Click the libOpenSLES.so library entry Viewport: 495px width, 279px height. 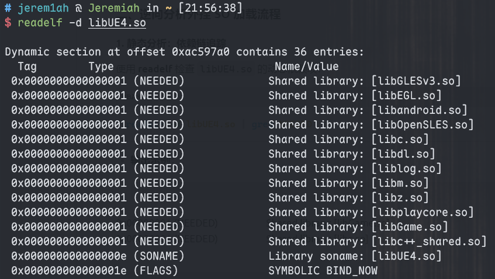(422, 124)
